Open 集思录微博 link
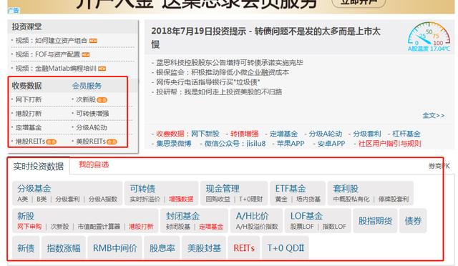 (173, 143)
